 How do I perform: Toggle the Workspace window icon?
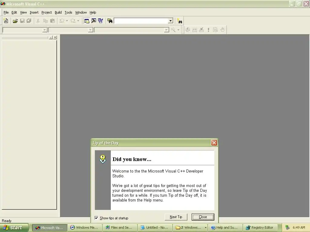[87, 21]
